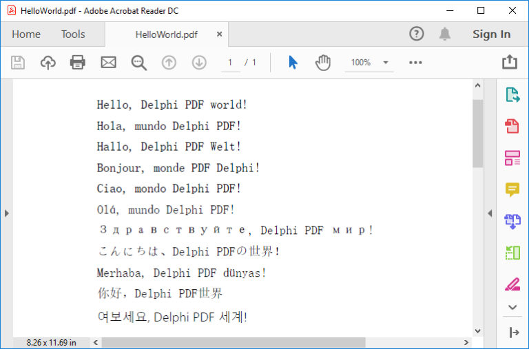529x349 pixels.
Task: Click the line 'Ciao, mondo Delphi PDF!'
Action: [x=169, y=189]
